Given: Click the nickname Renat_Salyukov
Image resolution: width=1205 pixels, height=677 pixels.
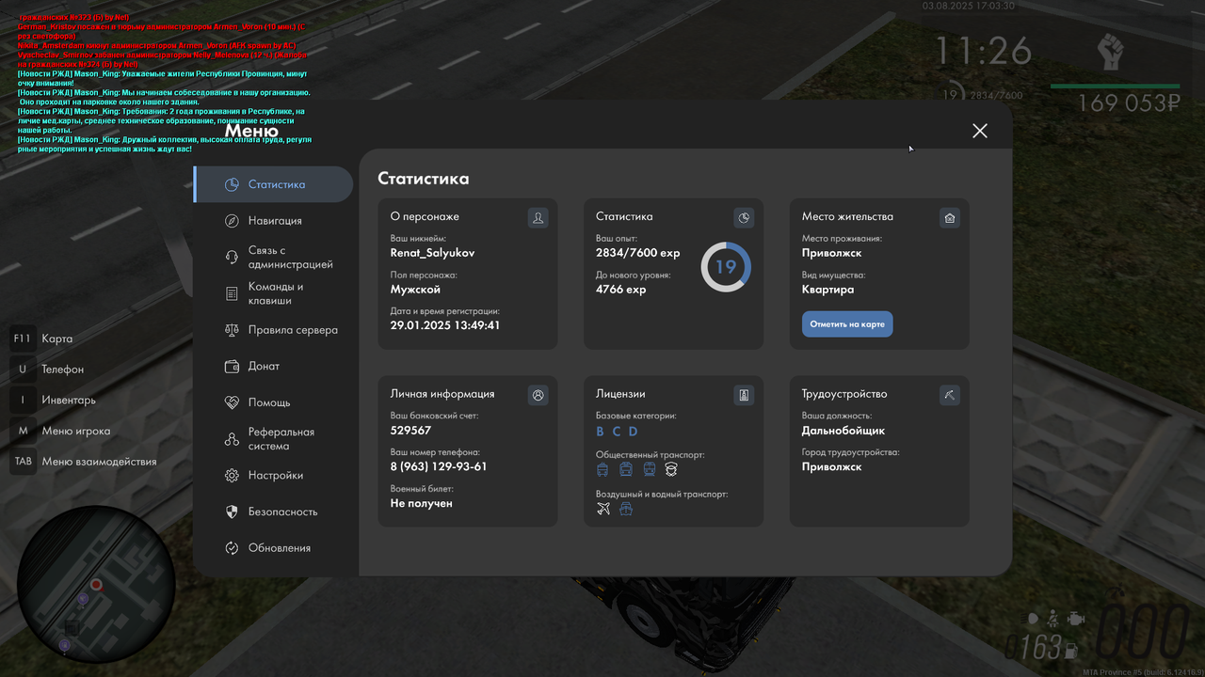Looking at the screenshot, I should [x=433, y=253].
